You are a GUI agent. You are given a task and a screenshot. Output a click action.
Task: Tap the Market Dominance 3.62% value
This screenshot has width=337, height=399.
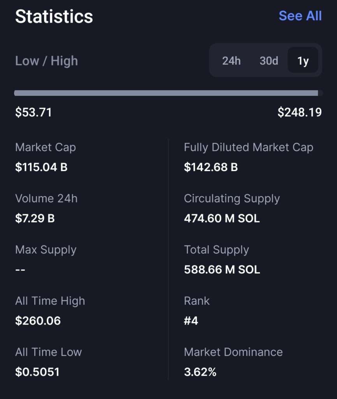coord(200,372)
